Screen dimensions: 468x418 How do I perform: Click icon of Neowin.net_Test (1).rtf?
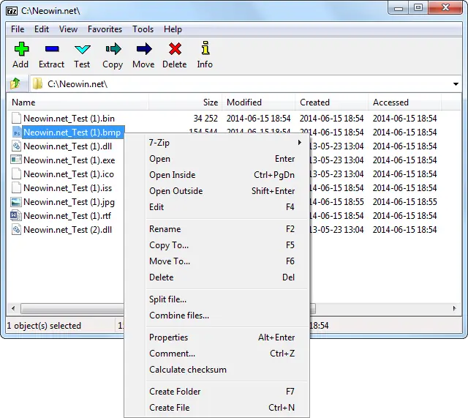coord(16,216)
